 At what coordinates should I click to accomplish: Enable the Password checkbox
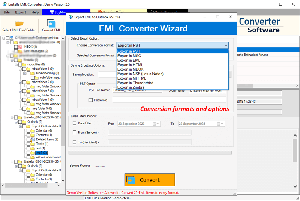(x=91, y=100)
